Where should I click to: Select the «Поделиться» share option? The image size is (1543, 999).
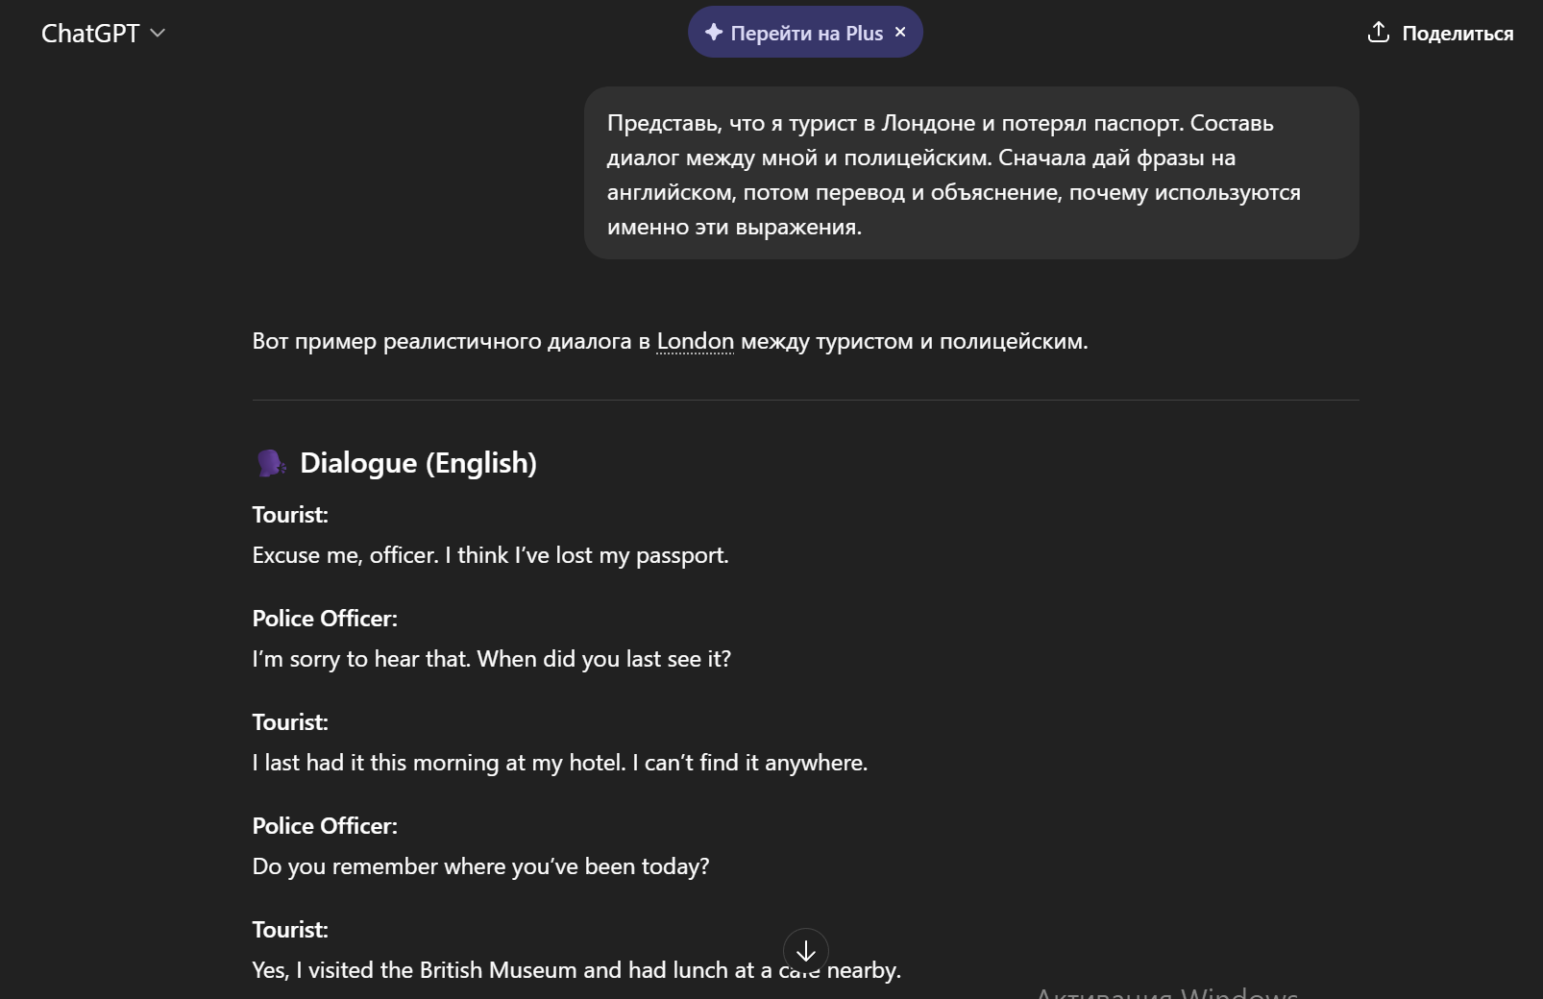click(1457, 34)
